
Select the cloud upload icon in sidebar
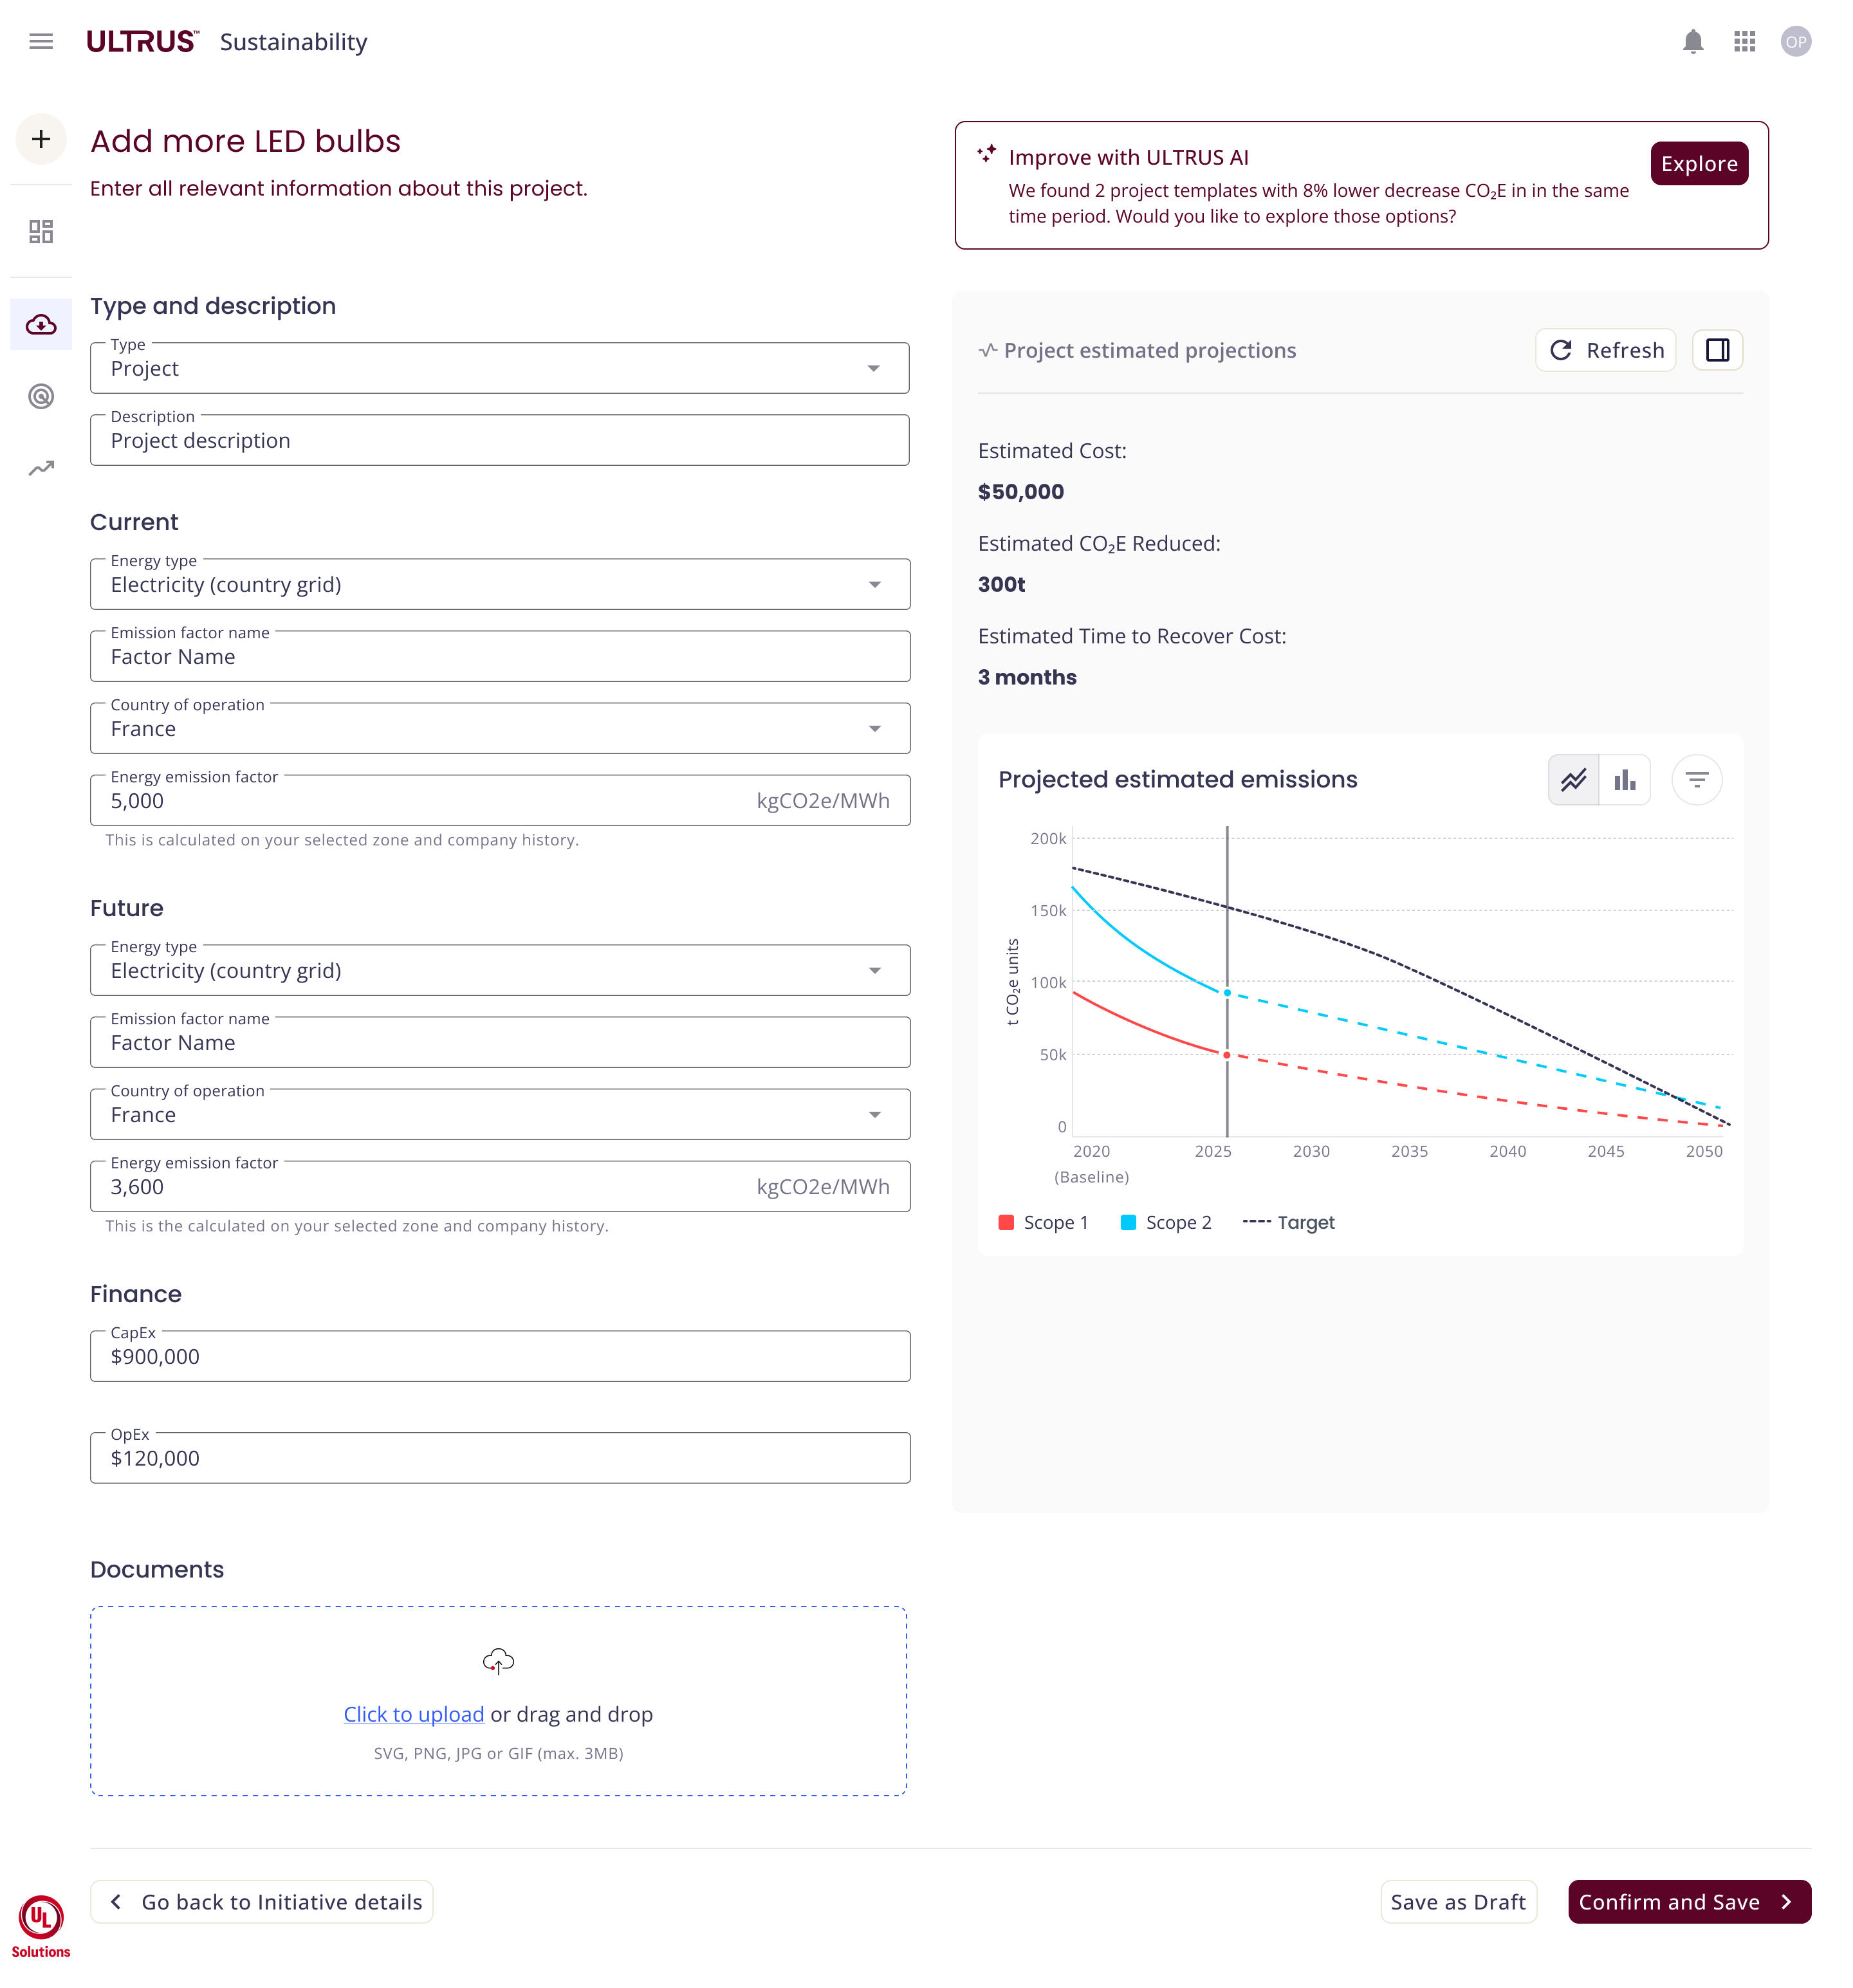(x=41, y=323)
